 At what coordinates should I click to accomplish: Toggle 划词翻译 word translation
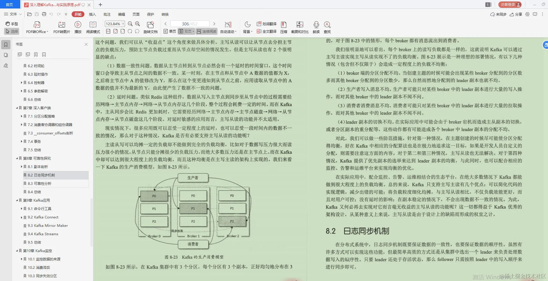[x=267, y=24]
